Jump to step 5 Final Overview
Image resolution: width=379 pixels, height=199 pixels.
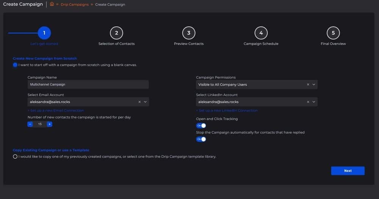(333, 33)
